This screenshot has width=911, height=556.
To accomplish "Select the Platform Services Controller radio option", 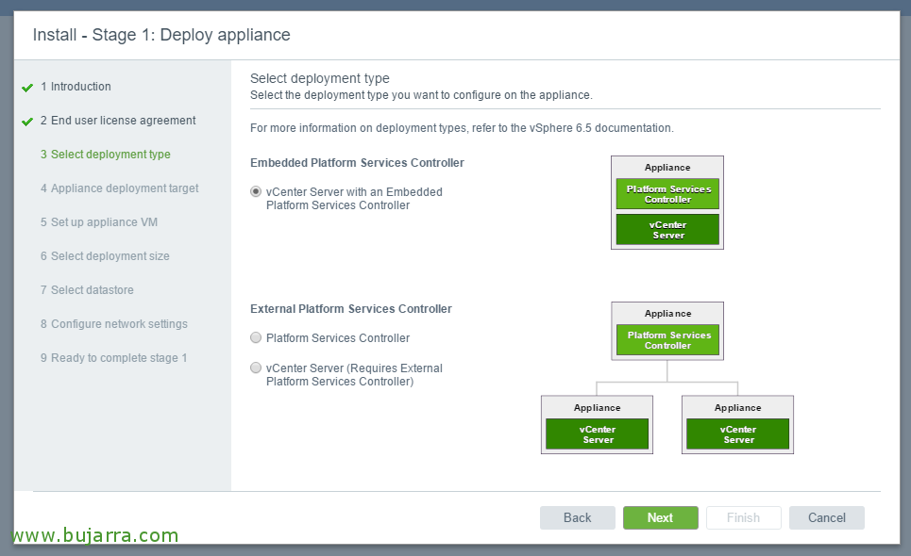I will pos(256,337).
